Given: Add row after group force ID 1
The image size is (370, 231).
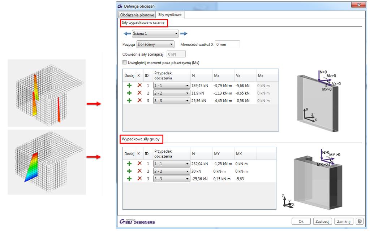Looking at the screenshot, I should [x=129, y=164].
